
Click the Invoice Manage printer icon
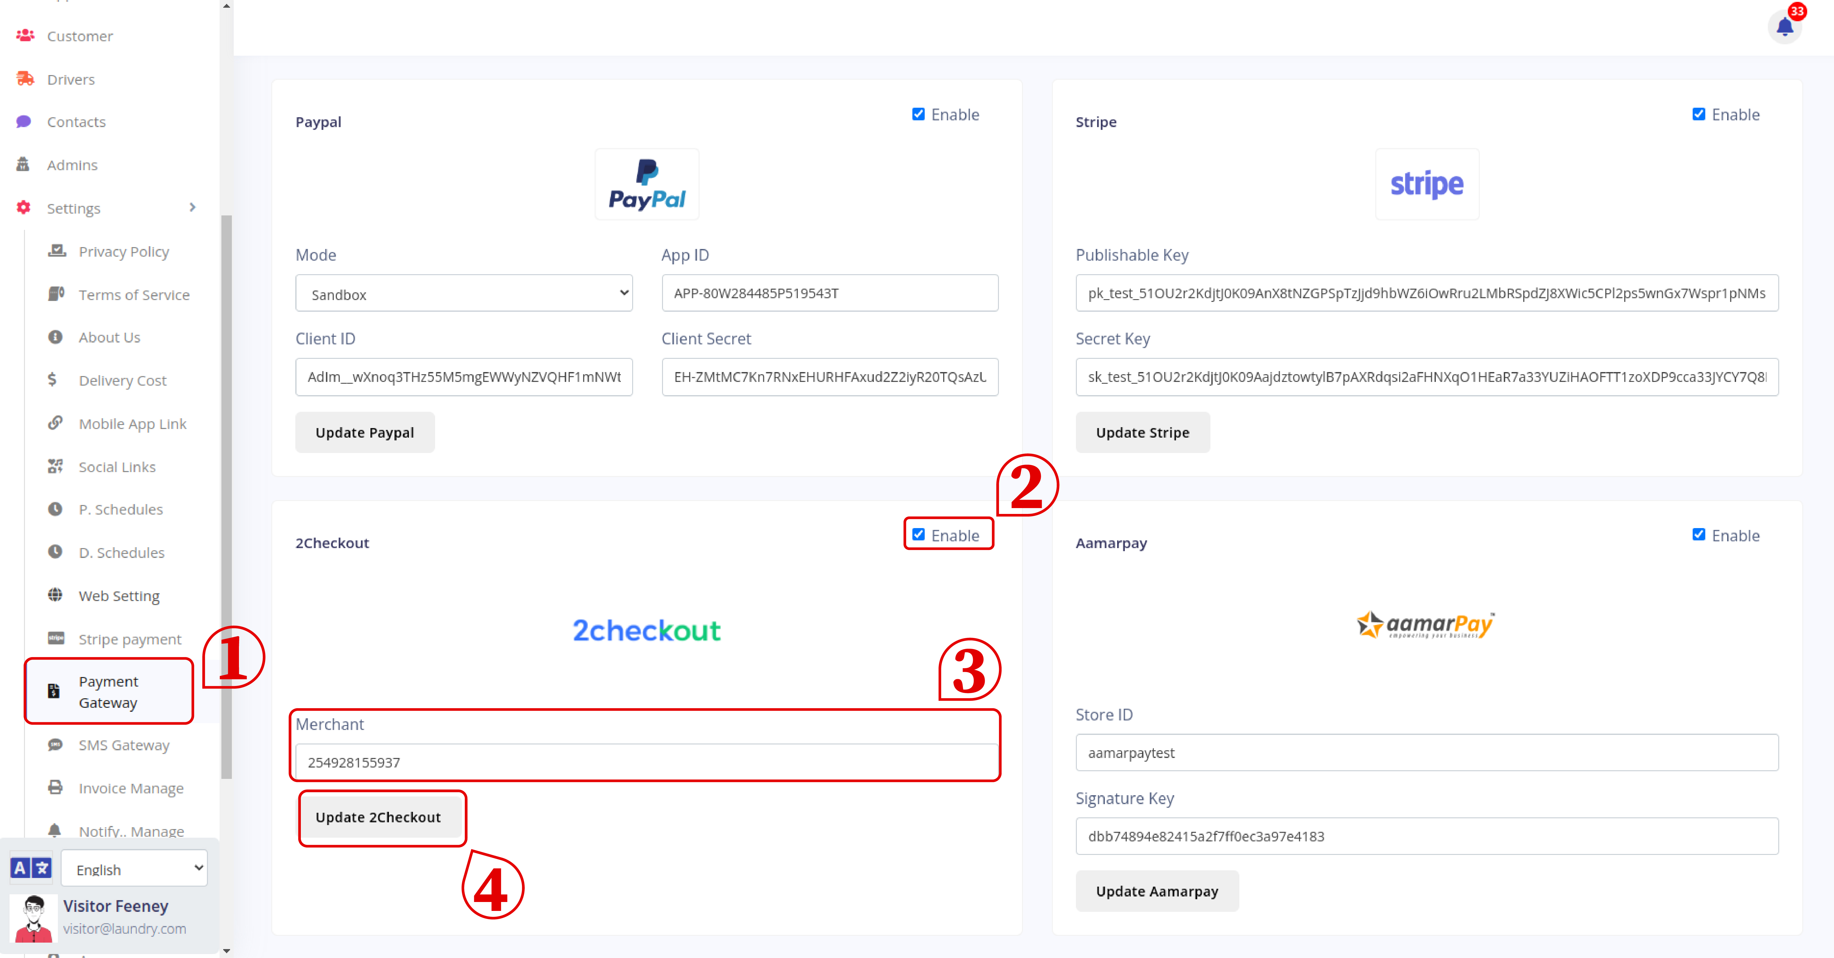click(55, 787)
